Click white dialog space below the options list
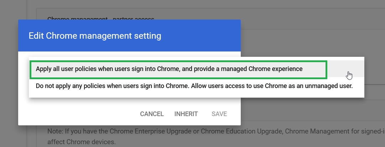 pyautogui.click(x=129, y=102)
